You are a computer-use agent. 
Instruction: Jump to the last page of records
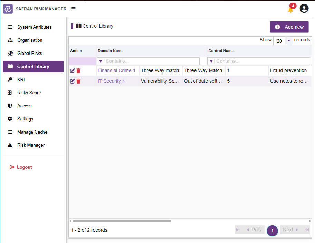(307, 230)
